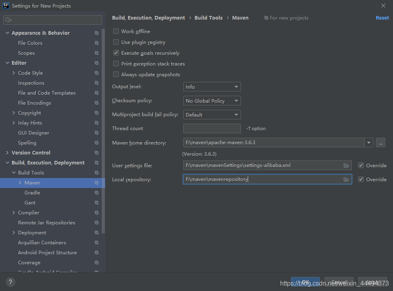
Task: Toggle Override for User settings file
Action: coord(361,165)
